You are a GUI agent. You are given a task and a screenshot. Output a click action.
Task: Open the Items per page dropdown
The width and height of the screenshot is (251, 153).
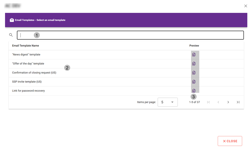click(x=167, y=102)
